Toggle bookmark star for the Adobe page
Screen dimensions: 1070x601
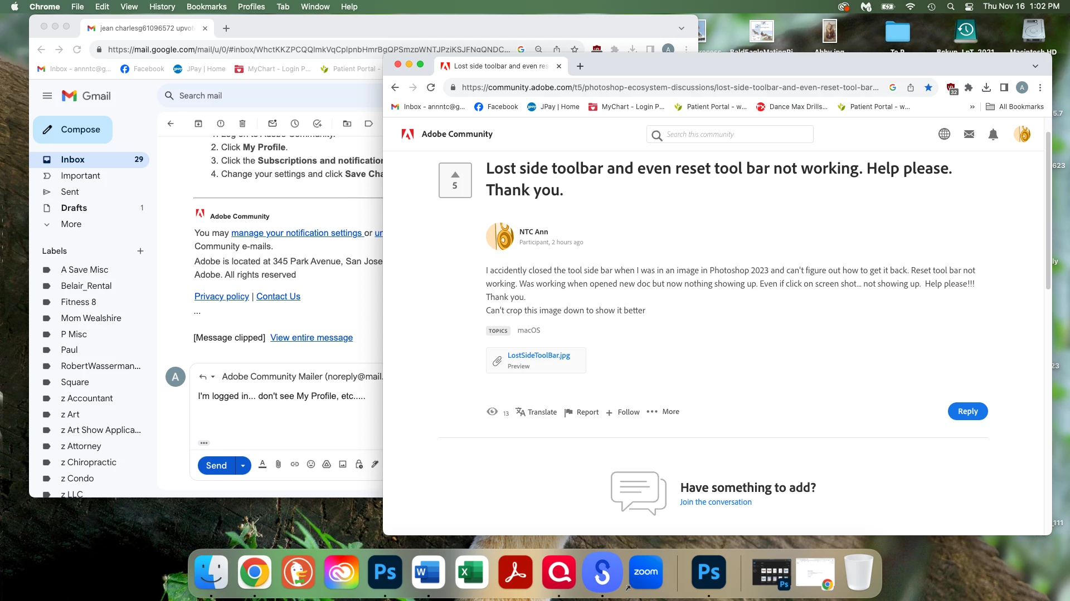click(928, 87)
